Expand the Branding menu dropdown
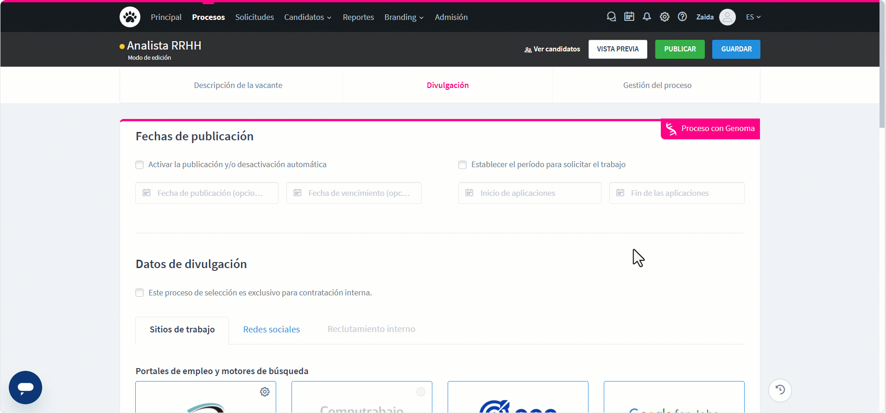 404,17
